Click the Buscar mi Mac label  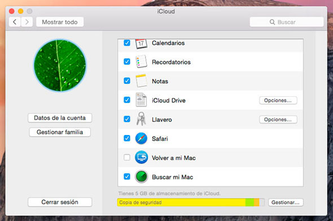pos(173,177)
